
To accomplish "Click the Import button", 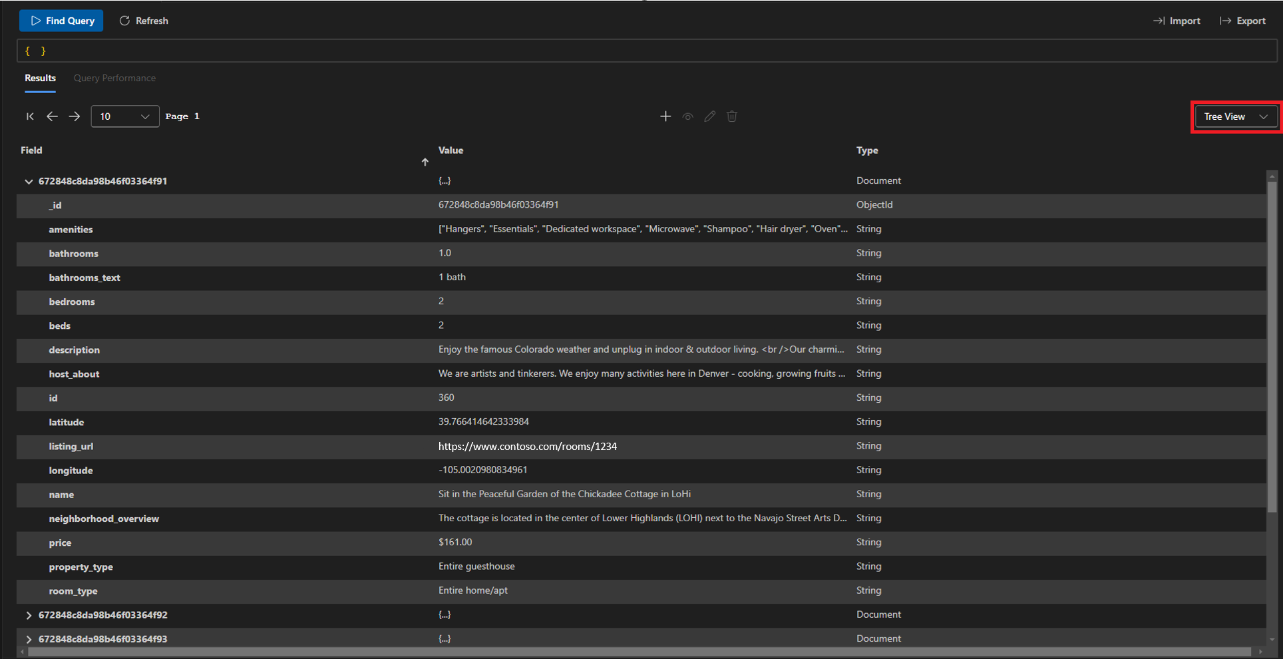I will coord(1177,21).
